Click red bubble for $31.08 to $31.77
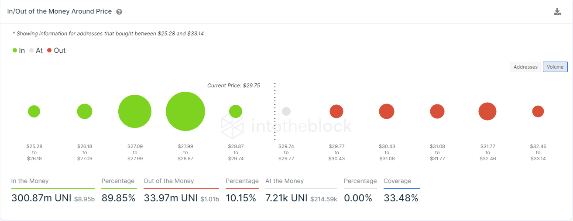 (437, 111)
